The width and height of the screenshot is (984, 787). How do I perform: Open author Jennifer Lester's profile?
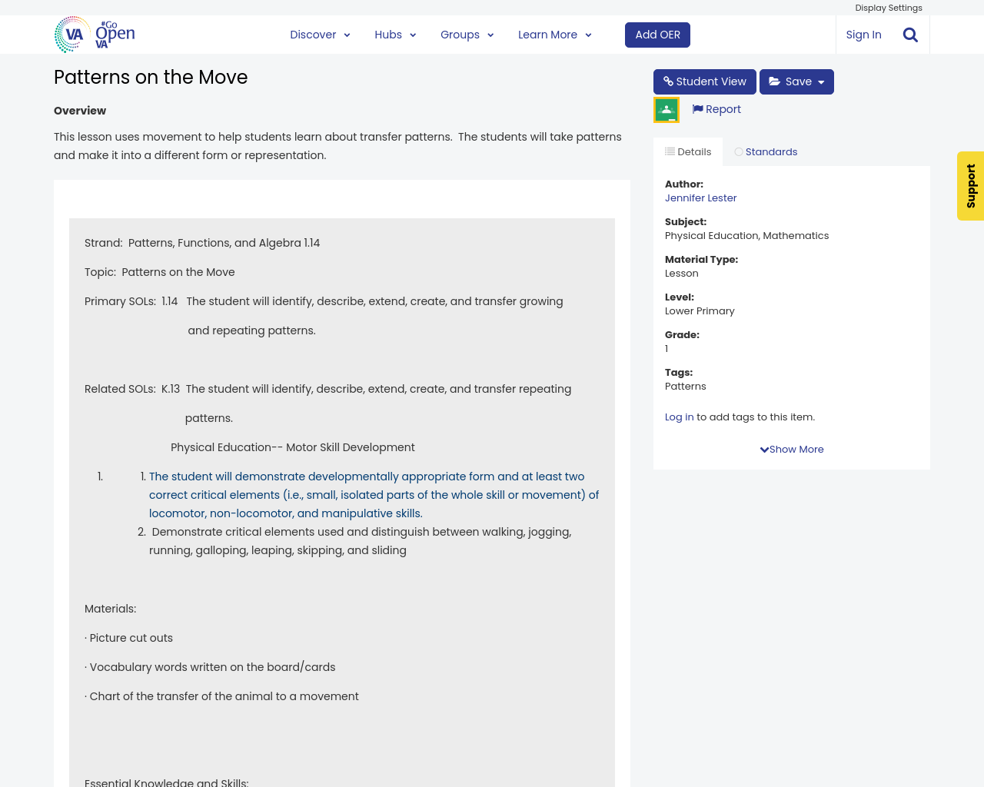pos(700,198)
